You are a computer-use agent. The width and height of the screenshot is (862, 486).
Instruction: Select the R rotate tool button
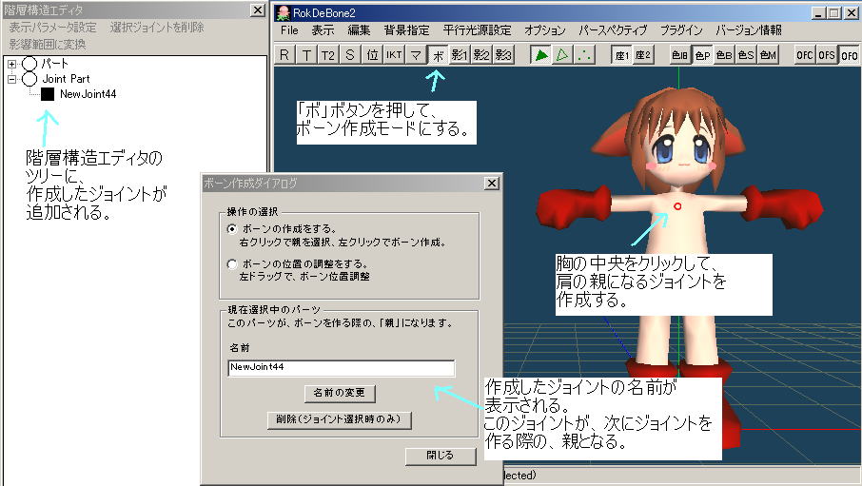(x=284, y=55)
